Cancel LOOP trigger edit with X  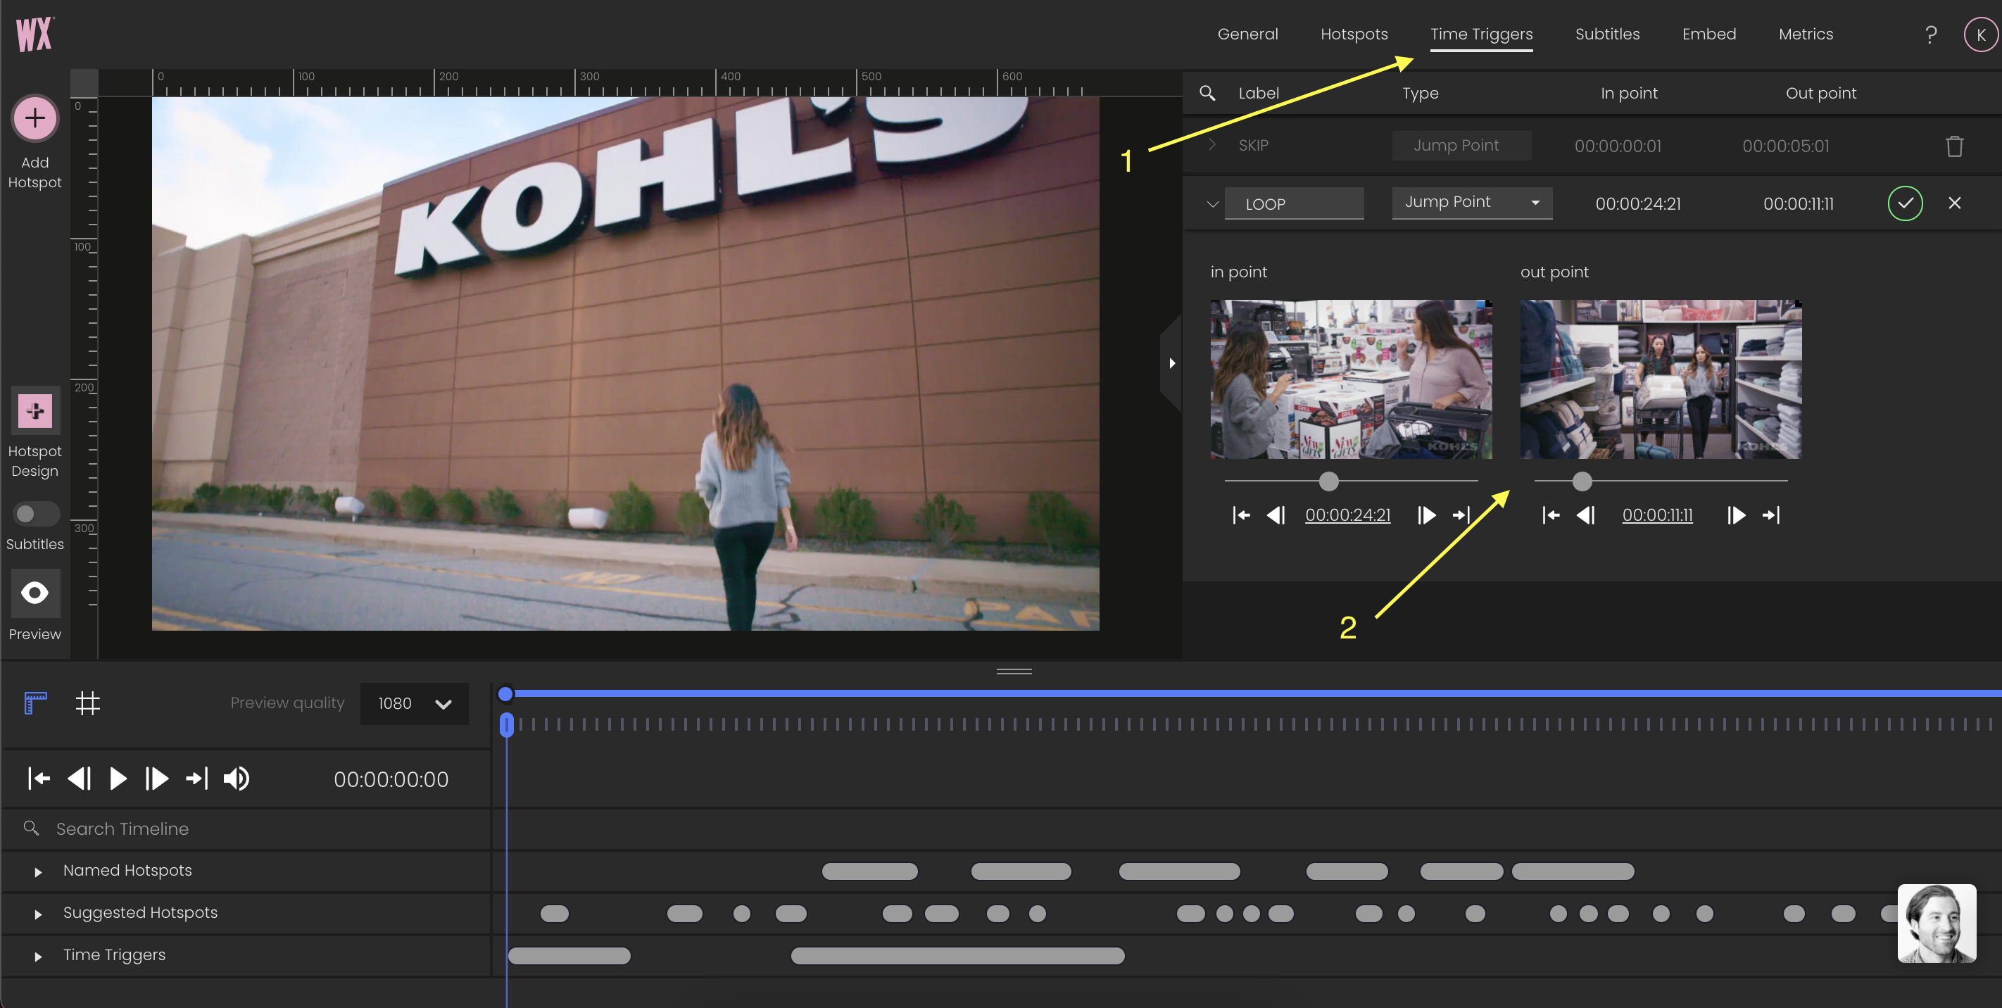tap(1954, 203)
